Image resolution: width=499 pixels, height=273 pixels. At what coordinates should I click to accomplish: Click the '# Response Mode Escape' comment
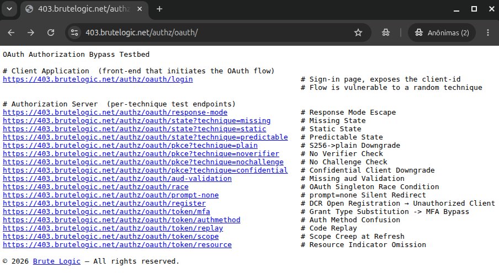pyautogui.click(x=348, y=112)
